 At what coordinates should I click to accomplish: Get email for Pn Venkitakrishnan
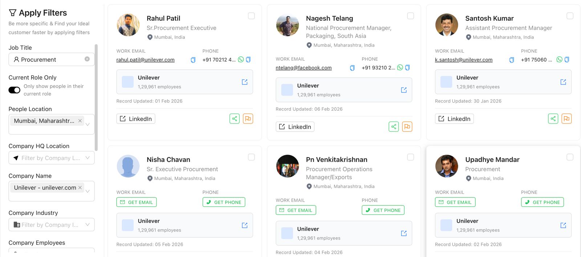296,210
